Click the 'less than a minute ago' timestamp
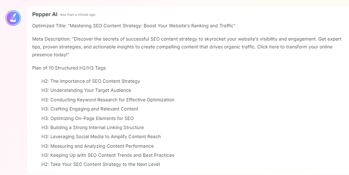 (x=78, y=15)
